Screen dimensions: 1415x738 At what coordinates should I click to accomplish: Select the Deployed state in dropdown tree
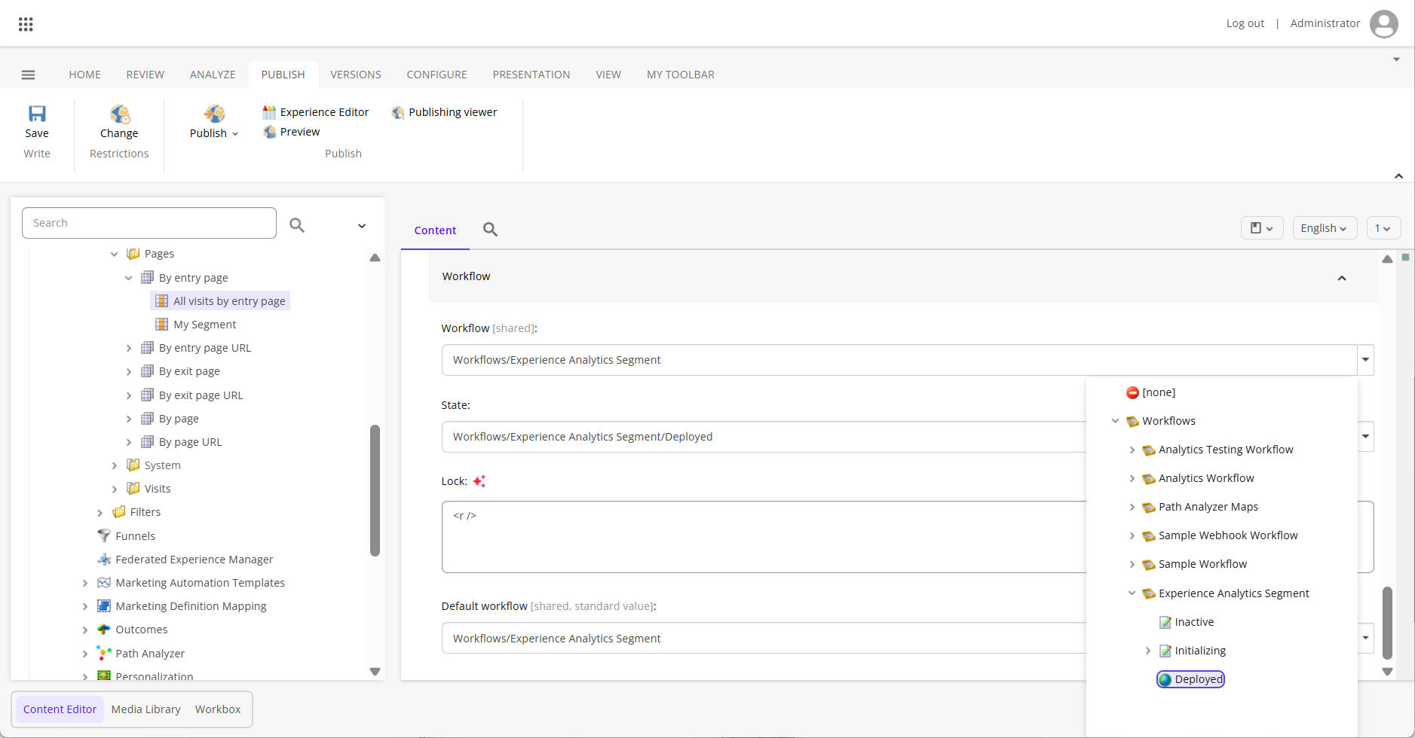pyautogui.click(x=1191, y=679)
